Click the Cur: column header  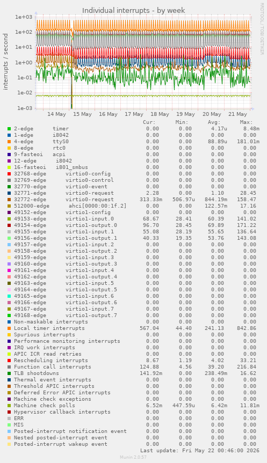149,122
